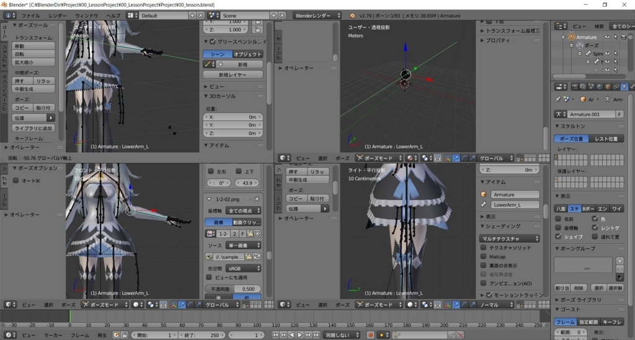Image resolution: width=635 pixels, height=340 pixels.
Task: Jump to the first frame of the timeline
Action: tap(275, 335)
